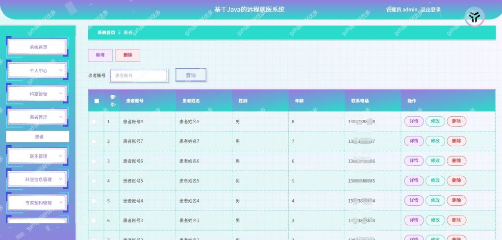Image resolution: width=502 pixels, height=240 pixels.
Task: Click 修改 for 患者账号3
Action: point(435,220)
